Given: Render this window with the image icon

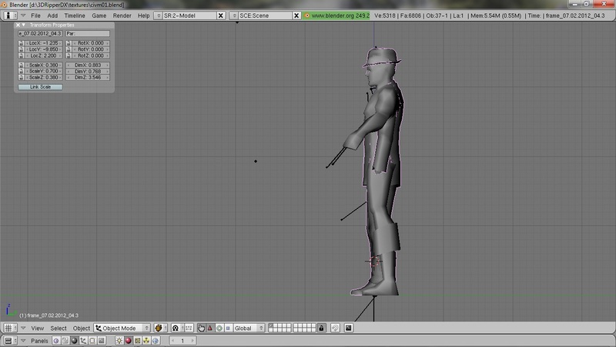Looking at the screenshot, I should tap(349, 328).
